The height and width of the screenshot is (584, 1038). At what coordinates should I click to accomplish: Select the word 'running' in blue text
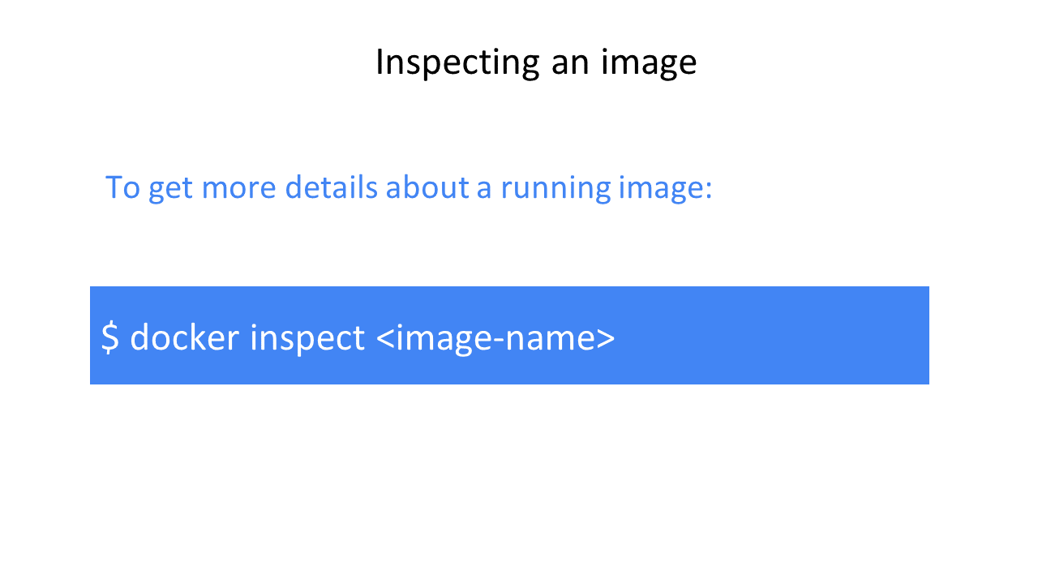(555, 189)
